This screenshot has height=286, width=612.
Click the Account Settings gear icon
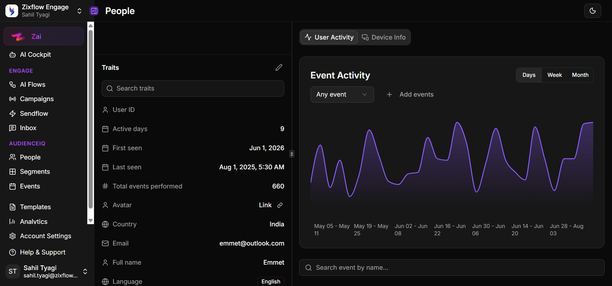tap(12, 236)
